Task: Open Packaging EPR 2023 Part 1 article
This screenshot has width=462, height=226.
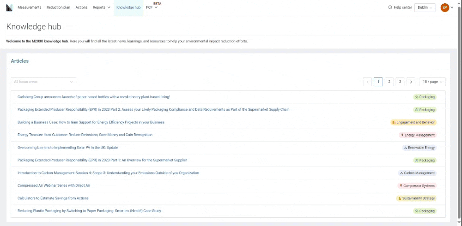Action: tap(102, 160)
